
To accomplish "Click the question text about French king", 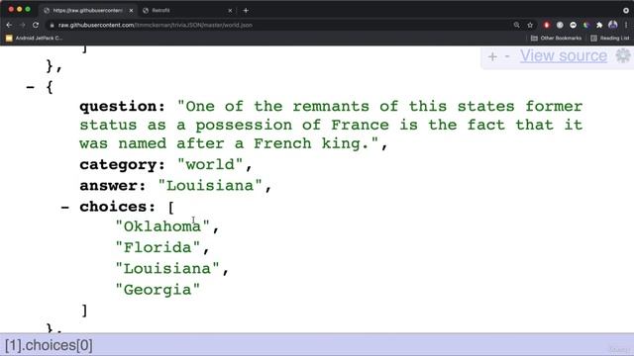I will (x=331, y=126).
